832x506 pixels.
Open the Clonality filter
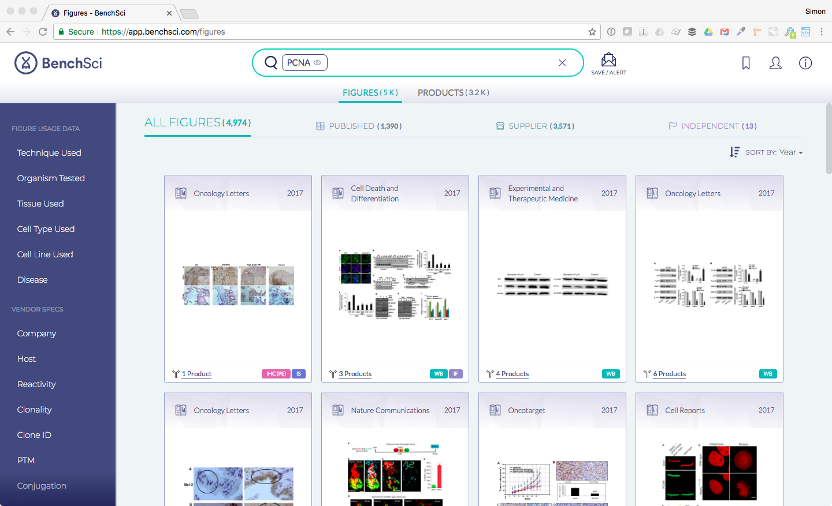point(34,410)
